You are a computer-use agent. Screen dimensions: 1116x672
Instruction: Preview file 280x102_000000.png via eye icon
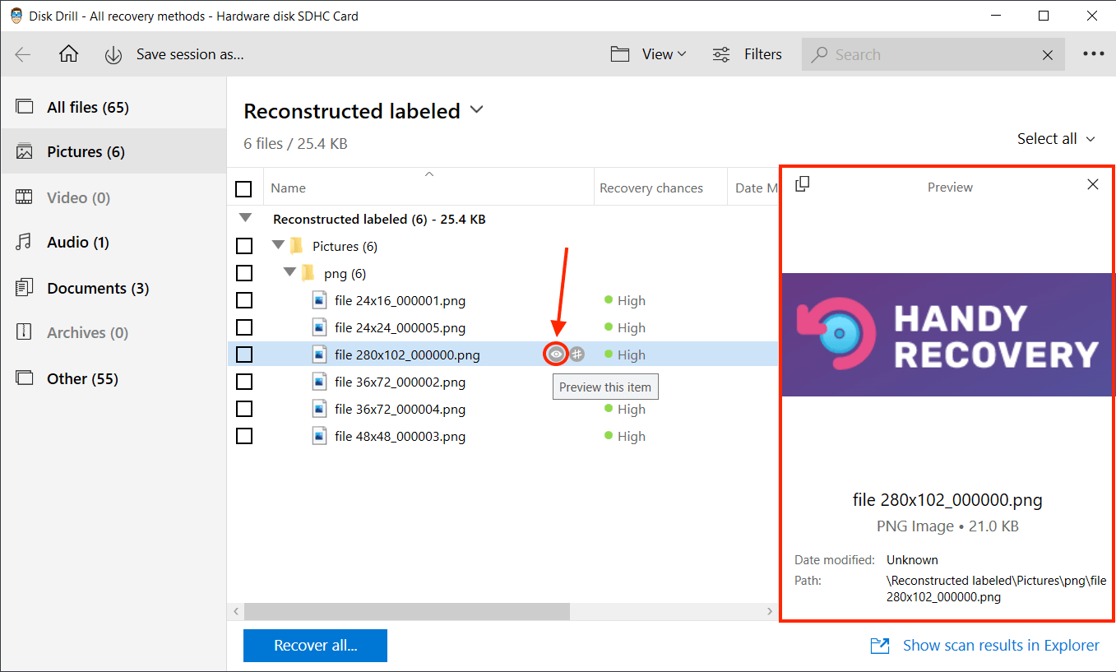tap(557, 355)
